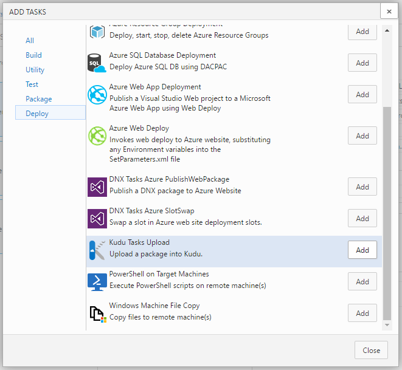Click the 'Azure Web App Deployment' title

(x=155, y=87)
